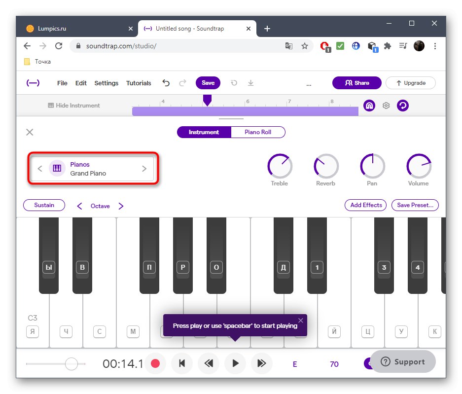Click the Pianos keyboard icon

57,168
